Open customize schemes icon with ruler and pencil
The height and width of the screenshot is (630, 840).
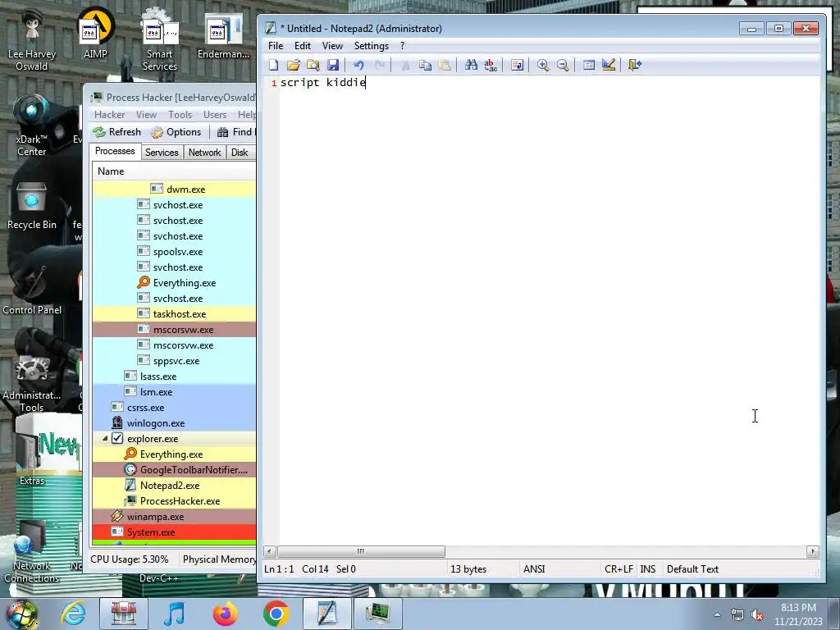point(609,66)
